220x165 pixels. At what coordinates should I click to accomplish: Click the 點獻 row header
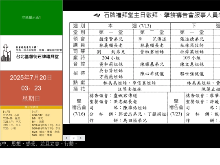click(79, 83)
